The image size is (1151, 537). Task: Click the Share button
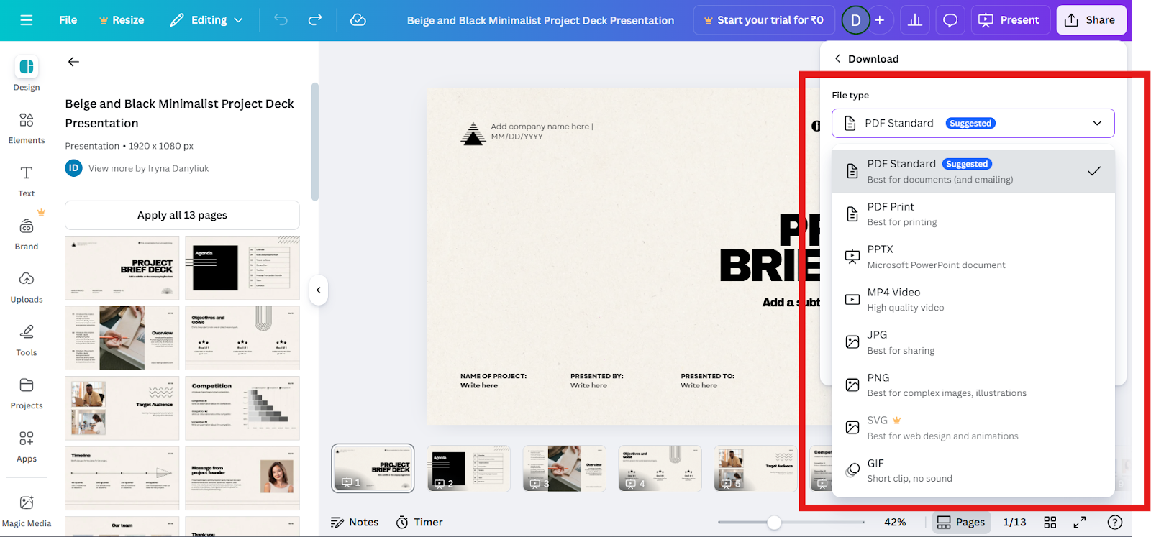(1091, 20)
